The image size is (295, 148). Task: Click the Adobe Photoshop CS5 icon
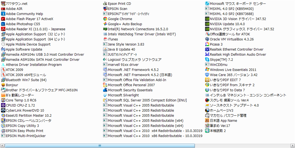tap(3, 24)
